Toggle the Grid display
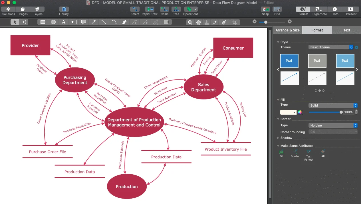The image size is (361, 204). pos(277,11)
